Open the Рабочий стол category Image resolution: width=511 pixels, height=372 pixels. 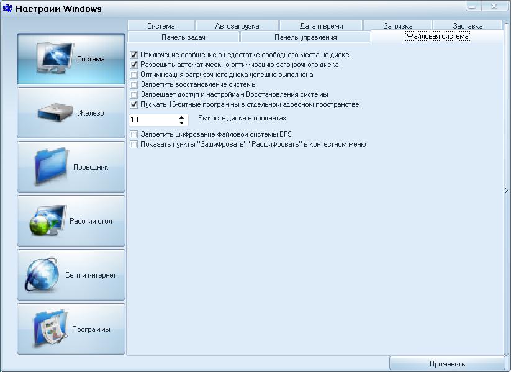pyautogui.click(x=71, y=221)
